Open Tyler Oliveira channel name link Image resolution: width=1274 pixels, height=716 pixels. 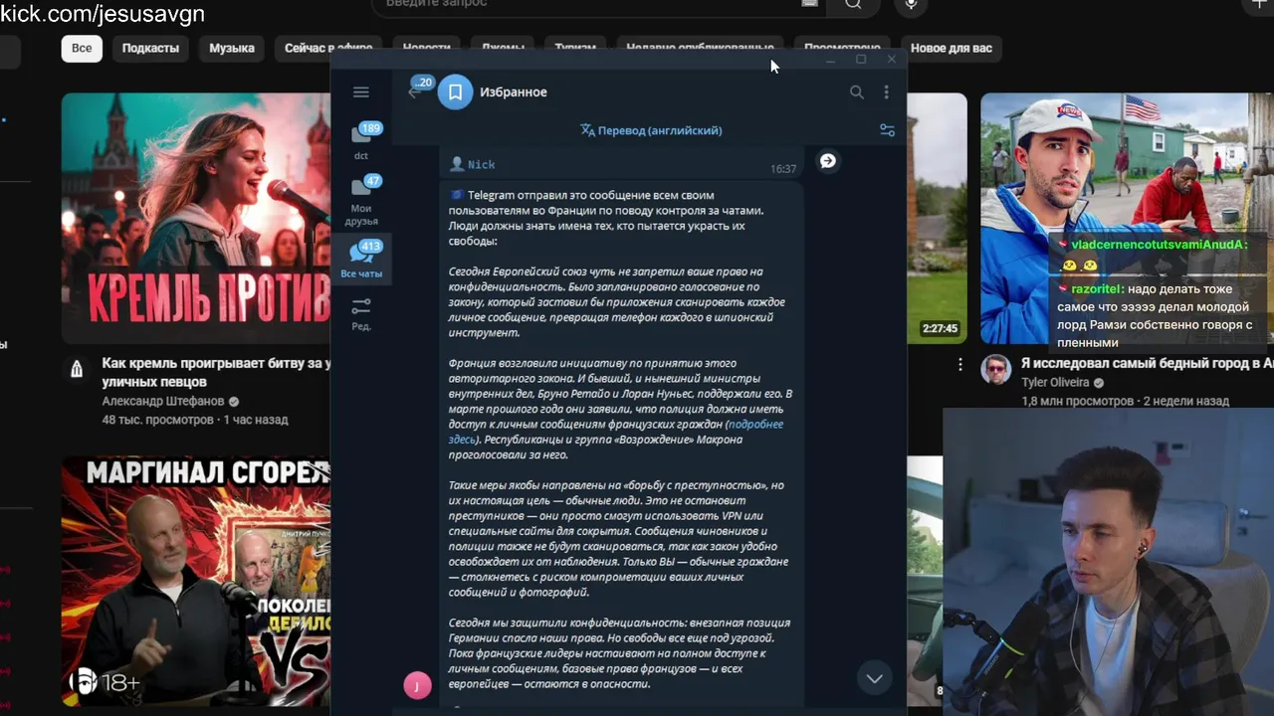click(1055, 383)
